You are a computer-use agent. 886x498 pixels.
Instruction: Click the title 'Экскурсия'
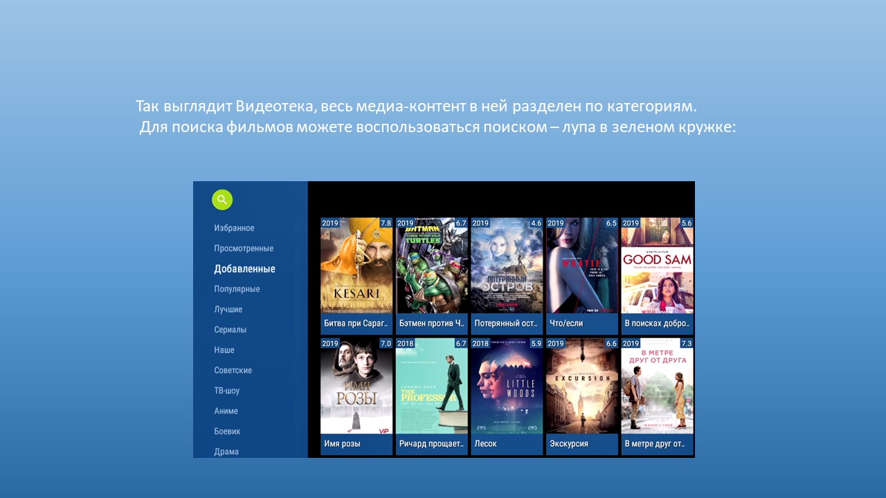tap(569, 444)
